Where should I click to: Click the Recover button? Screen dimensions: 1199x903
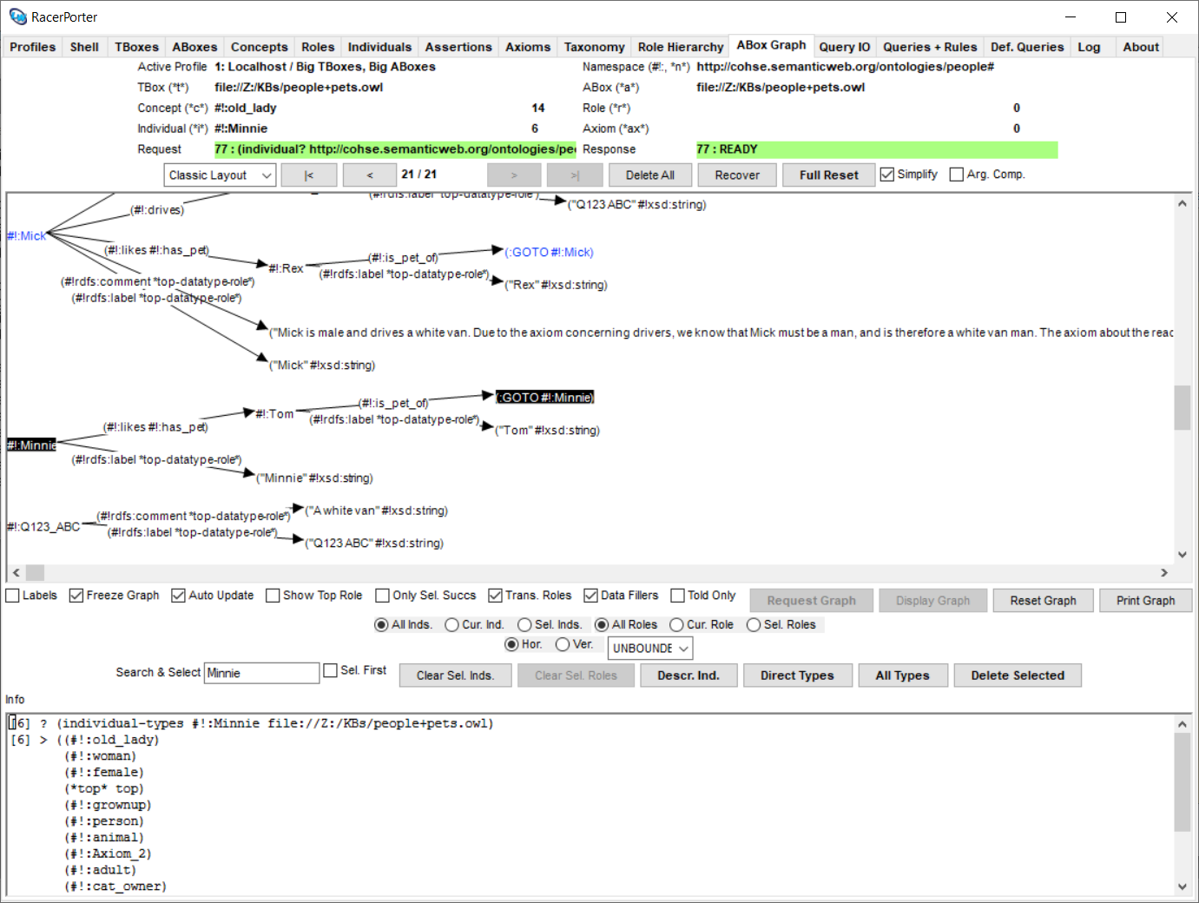[737, 175]
